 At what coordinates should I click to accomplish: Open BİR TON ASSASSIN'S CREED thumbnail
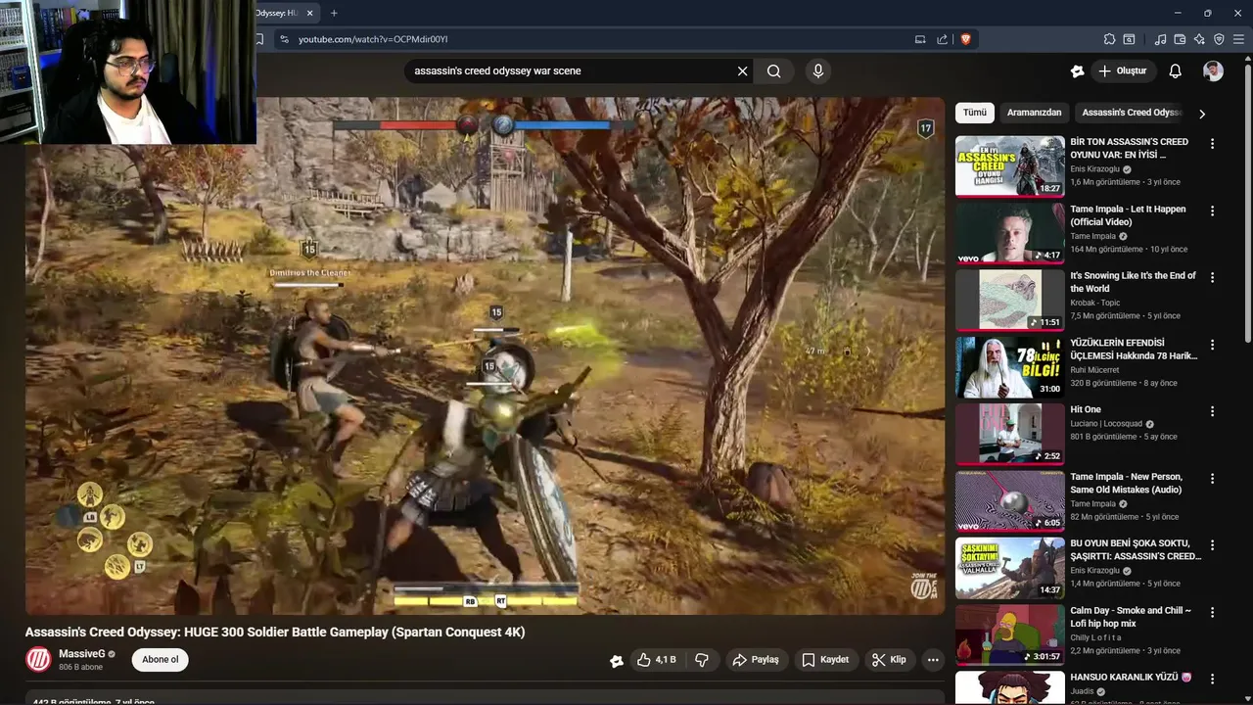point(1009,165)
